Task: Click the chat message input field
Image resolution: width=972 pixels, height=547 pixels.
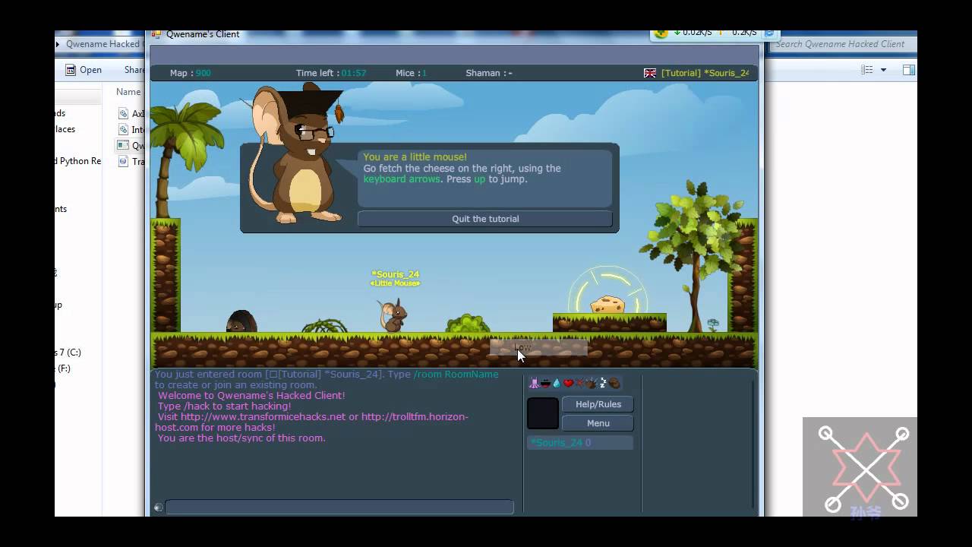Action: pyautogui.click(x=339, y=507)
